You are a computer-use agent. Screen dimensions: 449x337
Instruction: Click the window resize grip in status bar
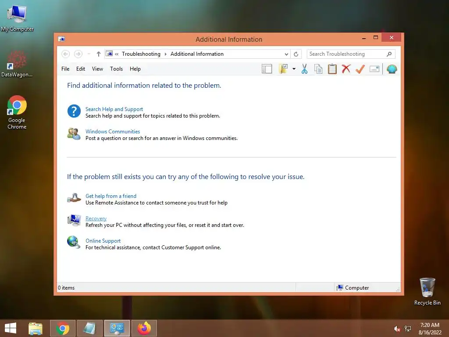pos(398,290)
